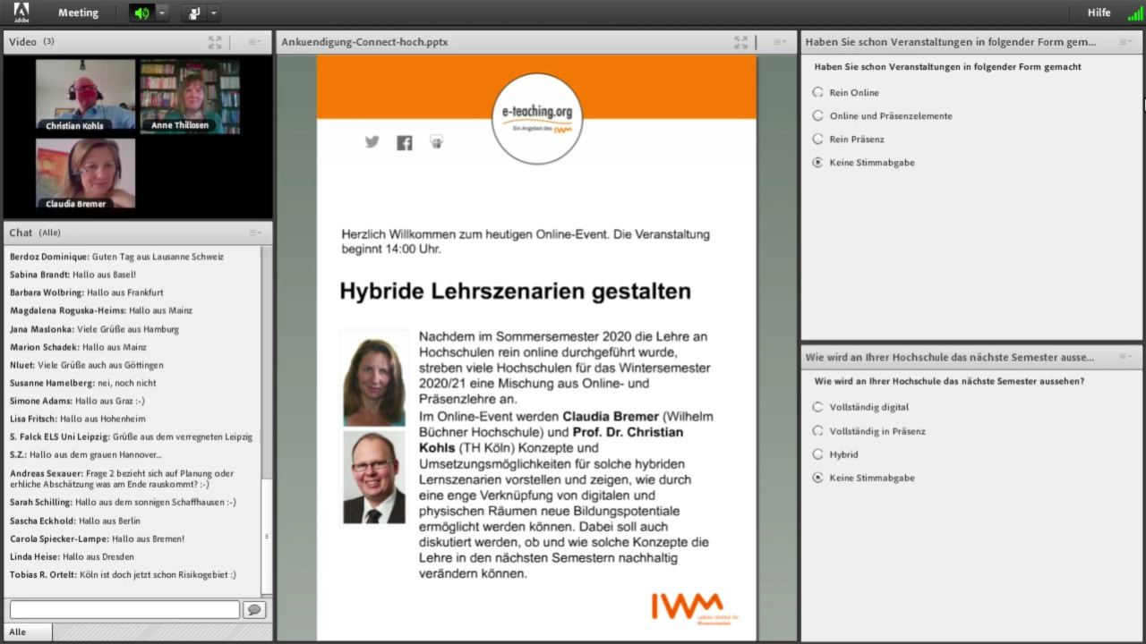
Task: Maximize the presentation share pod to fullscreen
Action: (x=740, y=41)
